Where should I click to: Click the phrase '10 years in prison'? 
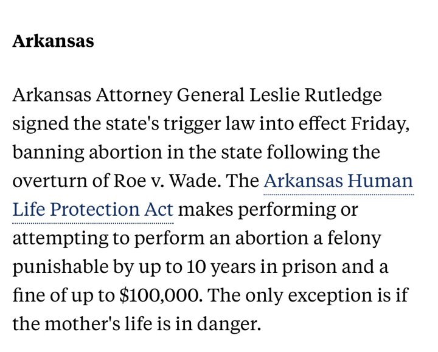click(262, 266)
